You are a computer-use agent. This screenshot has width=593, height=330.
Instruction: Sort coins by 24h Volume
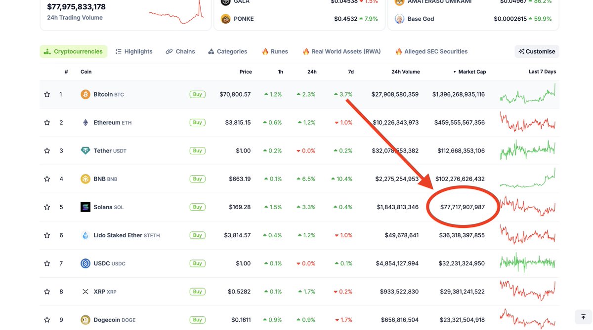point(405,72)
